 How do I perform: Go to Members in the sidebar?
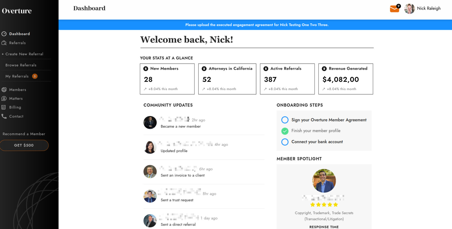pyautogui.click(x=18, y=90)
